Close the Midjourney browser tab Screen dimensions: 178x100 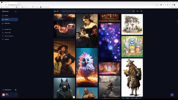[x=16, y=2]
